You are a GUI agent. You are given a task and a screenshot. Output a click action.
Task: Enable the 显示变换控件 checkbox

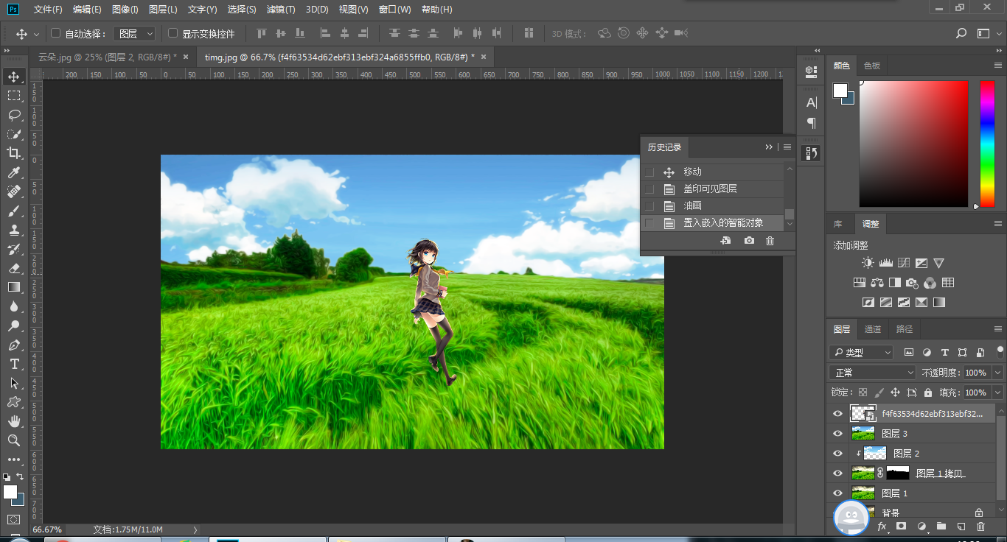[173, 33]
